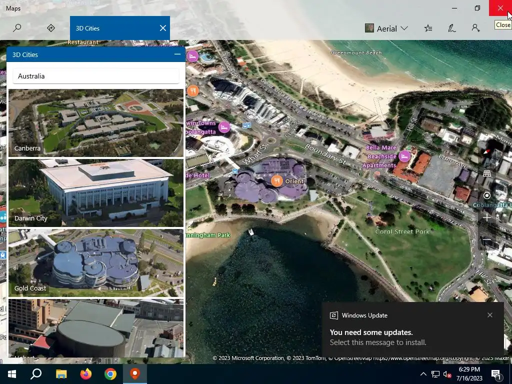Close the 3D Cities tab
The width and height of the screenshot is (512, 384).
pos(163,28)
